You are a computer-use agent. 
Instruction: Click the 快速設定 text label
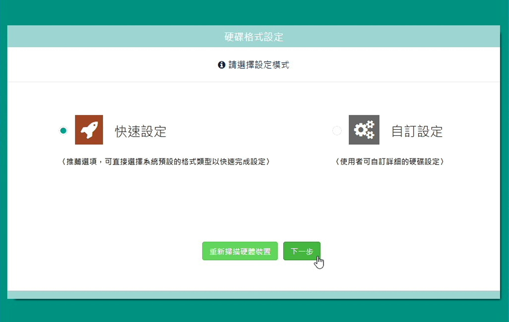pos(140,131)
